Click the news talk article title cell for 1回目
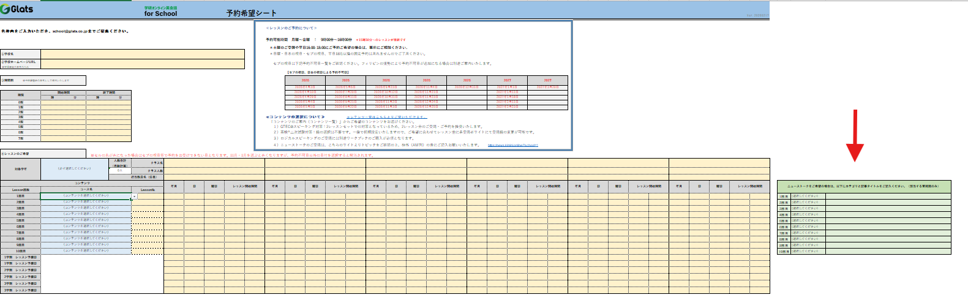This screenshot has height=300, width=968. point(888,197)
